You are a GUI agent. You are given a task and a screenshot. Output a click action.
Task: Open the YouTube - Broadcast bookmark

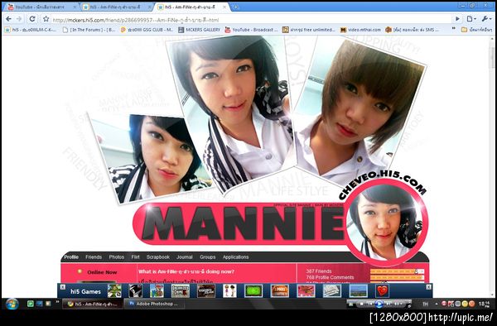point(251,30)
